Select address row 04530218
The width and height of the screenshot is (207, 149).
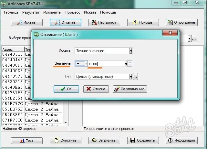[x=12, y=82]
